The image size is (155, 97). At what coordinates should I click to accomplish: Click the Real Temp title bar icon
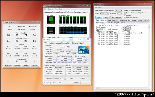4,22
